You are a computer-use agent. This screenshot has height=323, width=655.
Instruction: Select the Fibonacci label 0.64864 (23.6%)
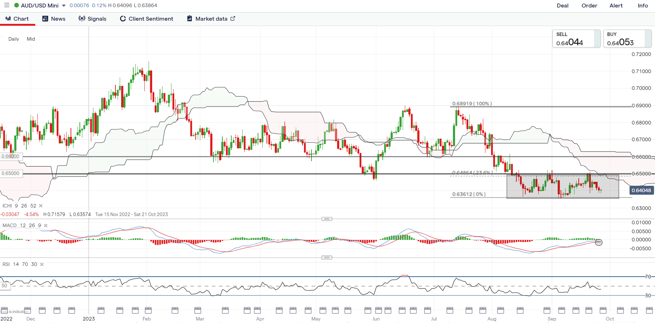point(472,173)
